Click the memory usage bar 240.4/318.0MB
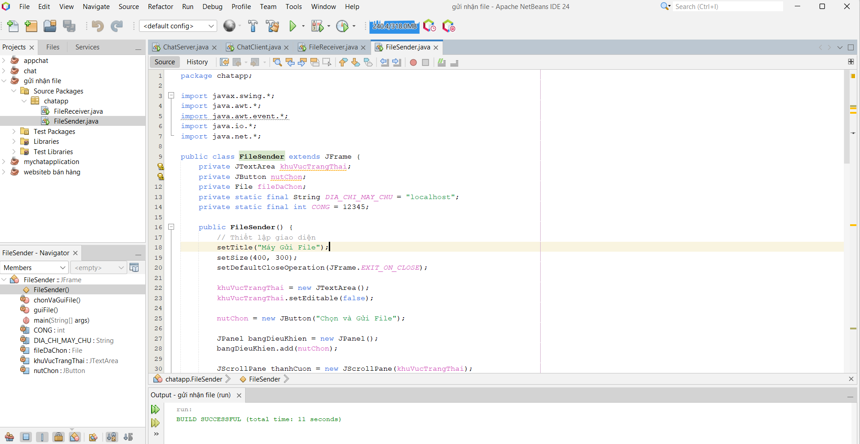860x444 pixels. point(394,26)
